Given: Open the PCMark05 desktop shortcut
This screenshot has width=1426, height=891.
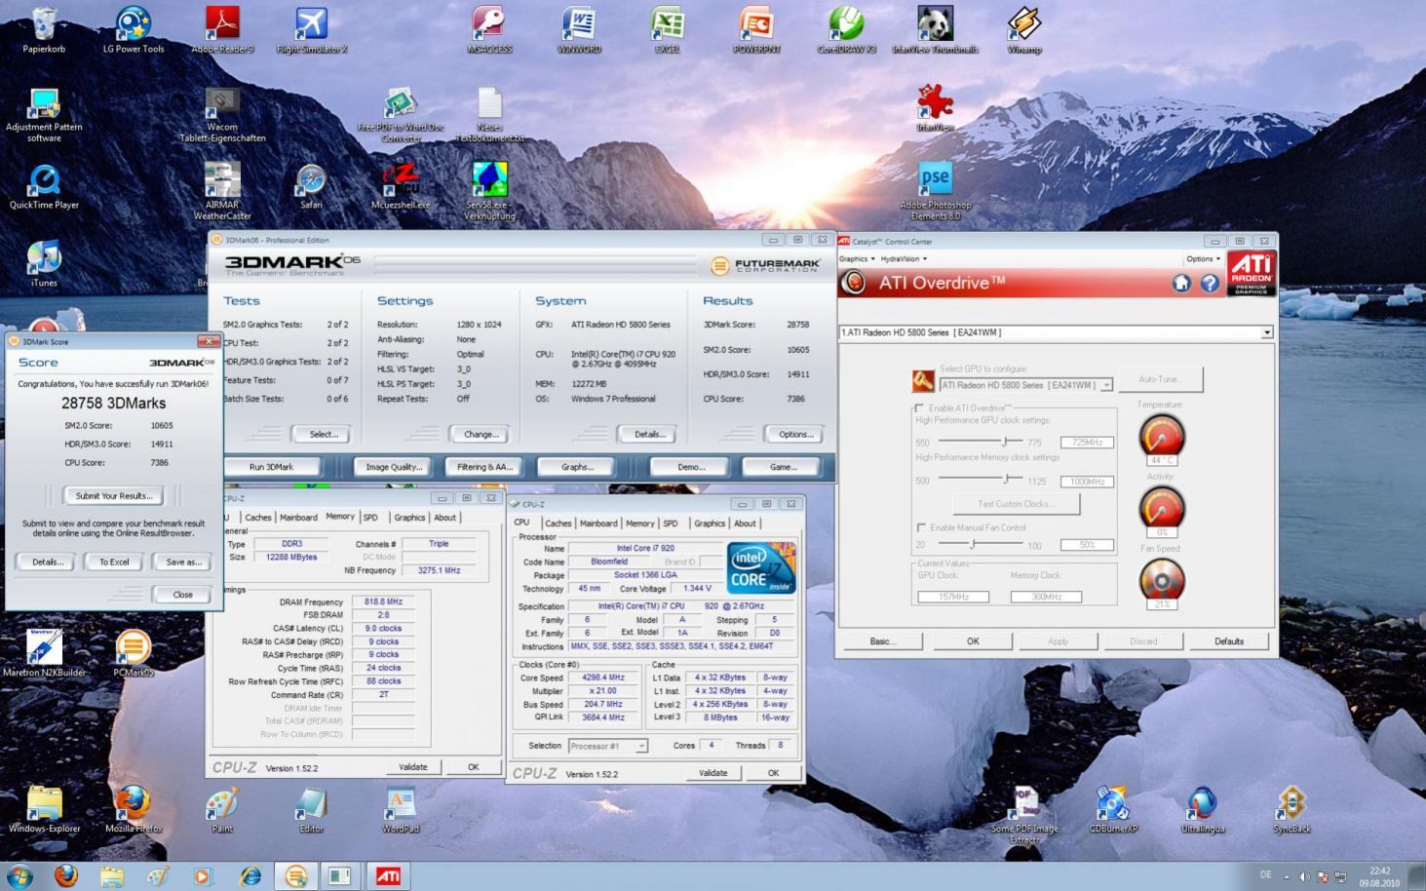Looking at the screenshot, I should pos(134,653).
